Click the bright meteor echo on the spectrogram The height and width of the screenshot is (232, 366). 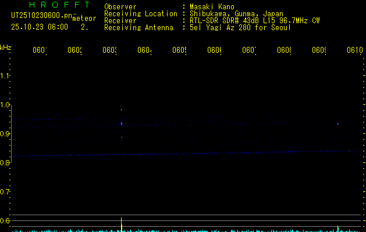[x=121, y=123]
